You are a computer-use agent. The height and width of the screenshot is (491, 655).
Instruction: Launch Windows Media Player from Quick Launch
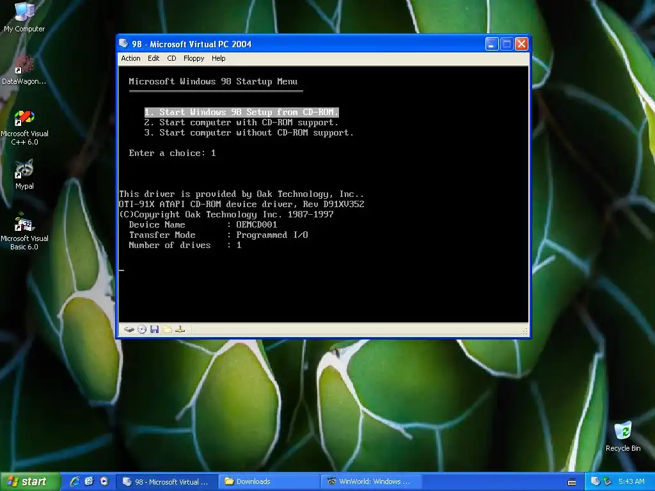click(104, 481)
